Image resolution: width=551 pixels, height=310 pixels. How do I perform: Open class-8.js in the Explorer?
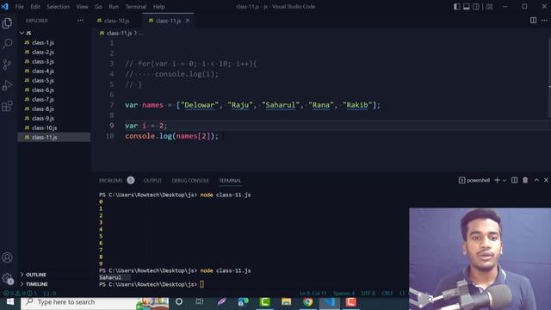(54, 109)
